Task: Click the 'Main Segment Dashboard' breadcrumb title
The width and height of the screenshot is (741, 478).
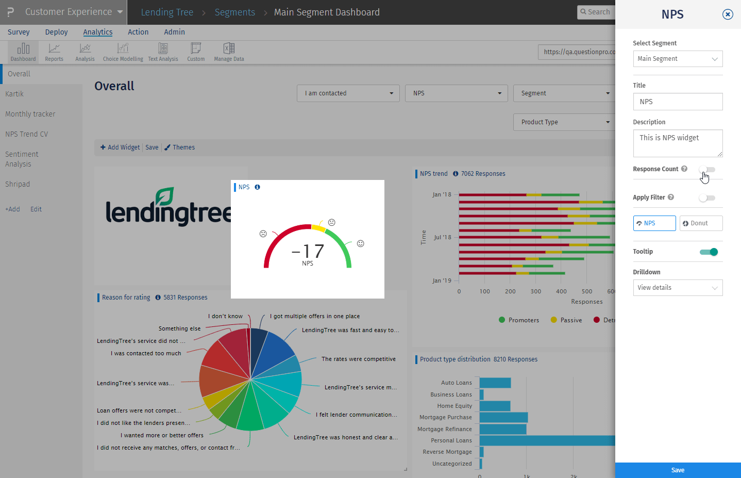Action: (327, 12)
